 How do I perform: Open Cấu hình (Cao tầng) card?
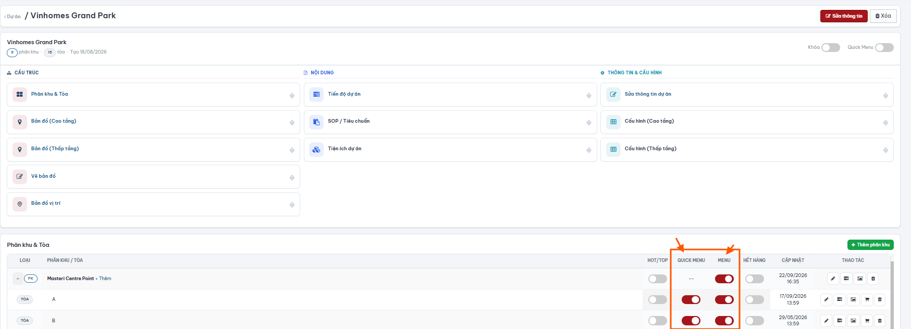[x=747, y=122]
